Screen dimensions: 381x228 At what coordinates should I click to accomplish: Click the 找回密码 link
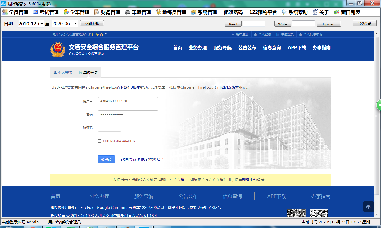click(128, 159)
